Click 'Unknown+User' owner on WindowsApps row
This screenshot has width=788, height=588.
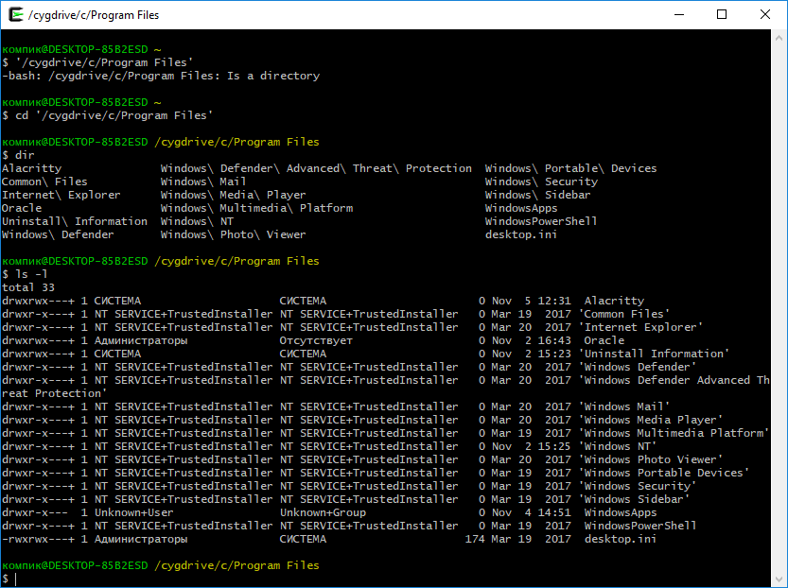click(x=134, y=512)
